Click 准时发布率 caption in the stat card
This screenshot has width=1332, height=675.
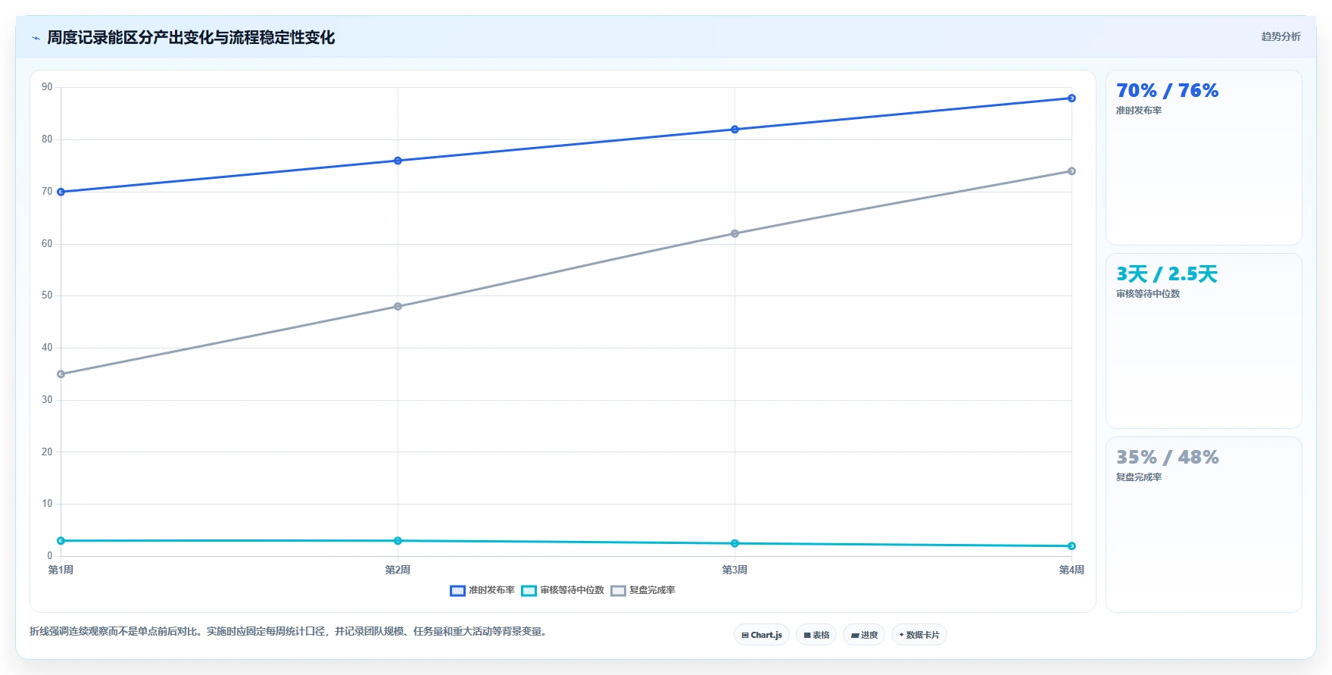(1138, 111)
